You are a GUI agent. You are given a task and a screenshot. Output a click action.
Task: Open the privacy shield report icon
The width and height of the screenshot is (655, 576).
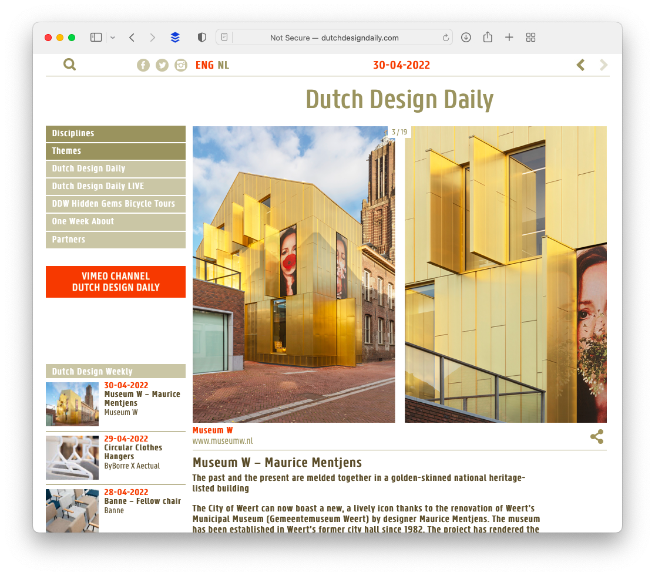pyautogui.click(x=201, y=38)
